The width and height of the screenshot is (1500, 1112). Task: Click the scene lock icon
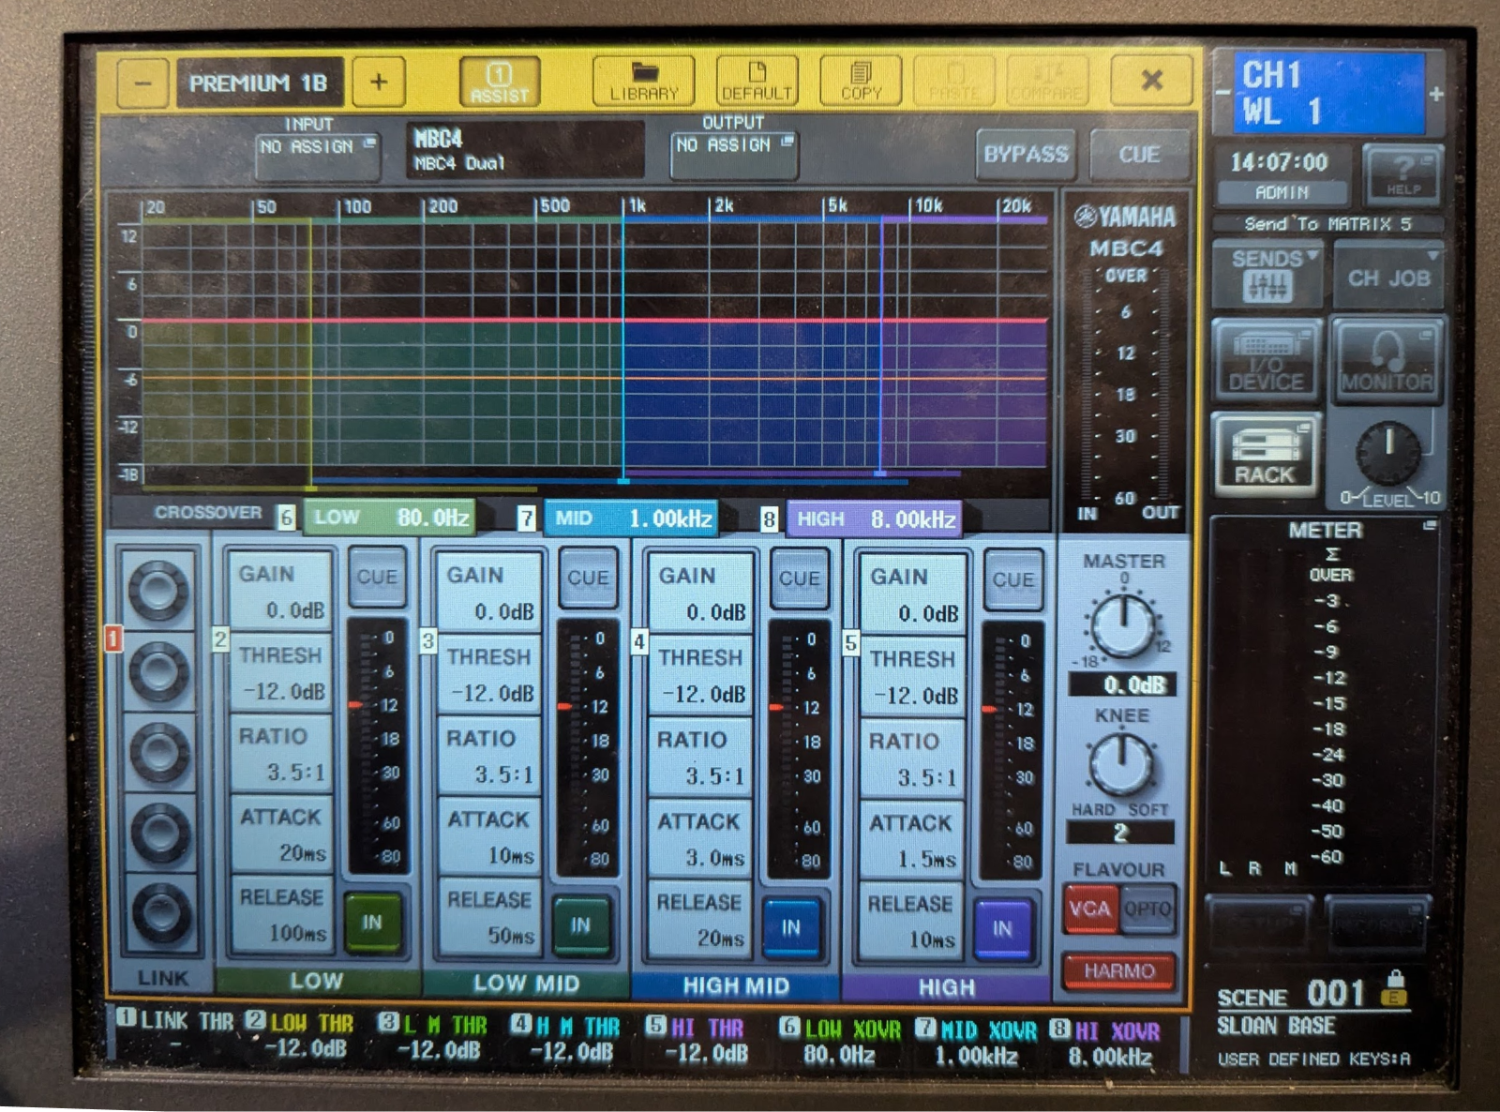coord(1395,989)
